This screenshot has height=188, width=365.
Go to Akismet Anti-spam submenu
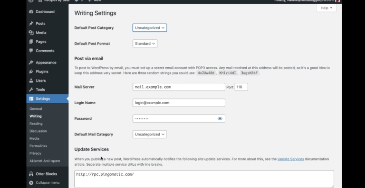point(45,161)
